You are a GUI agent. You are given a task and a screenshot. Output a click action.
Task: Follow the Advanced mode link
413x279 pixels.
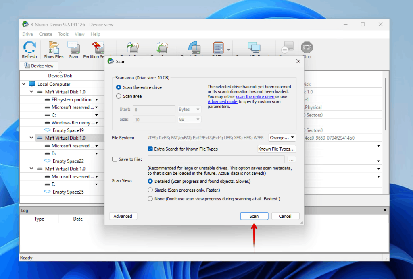tap(223, 101)
